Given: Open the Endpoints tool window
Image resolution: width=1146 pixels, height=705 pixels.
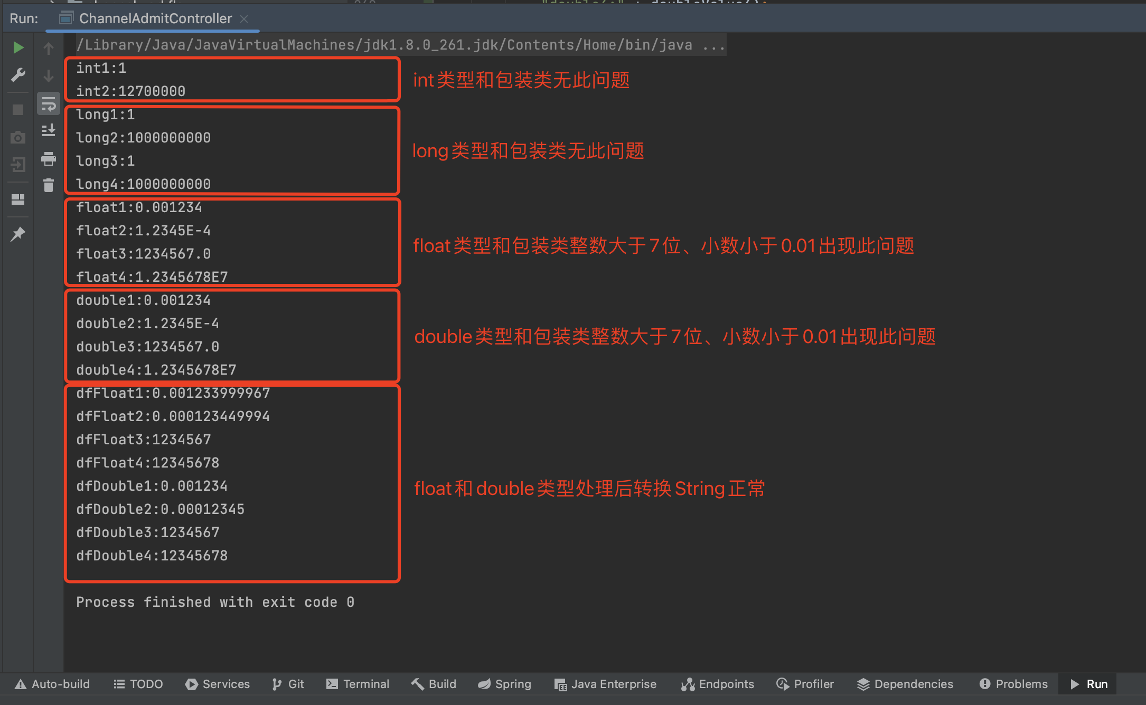Looking at the screenshot, I should click(x=718, y=684).
